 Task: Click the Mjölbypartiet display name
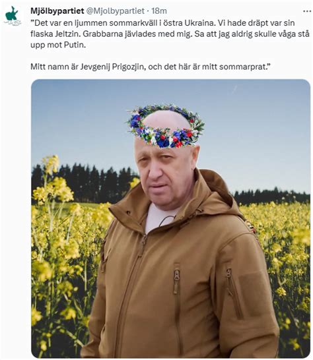(57, 11)
